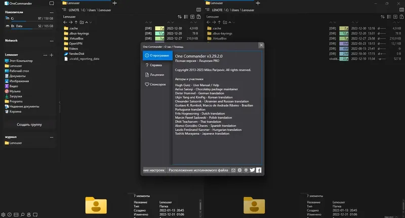
Task: Open Документы in favorites
Action: click(x=15, y=76)
